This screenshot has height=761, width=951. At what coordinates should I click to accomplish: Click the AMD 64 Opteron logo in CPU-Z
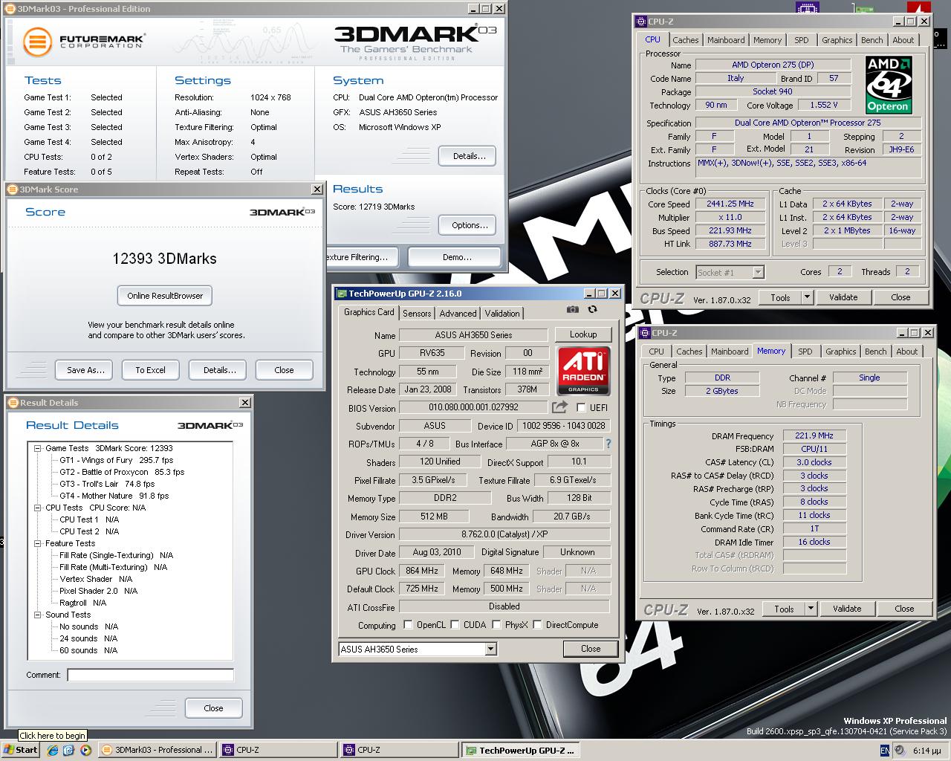889,85
